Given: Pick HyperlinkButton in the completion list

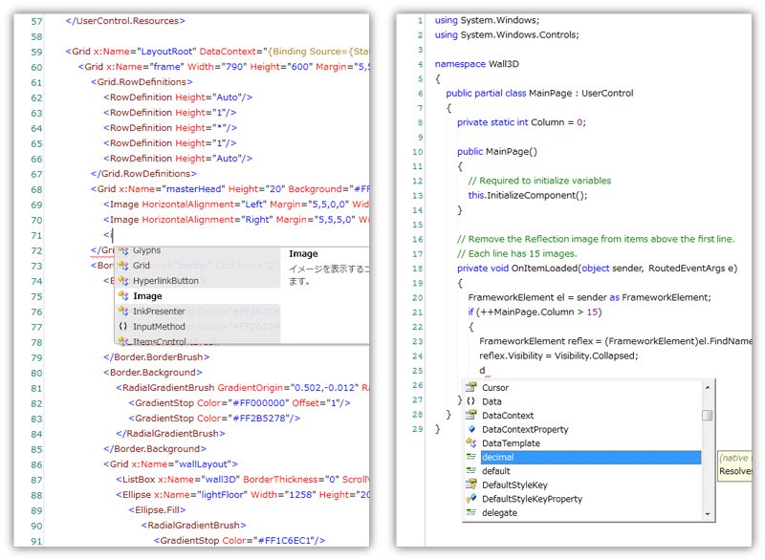Looking at the screenshot, I should point(165,281).
